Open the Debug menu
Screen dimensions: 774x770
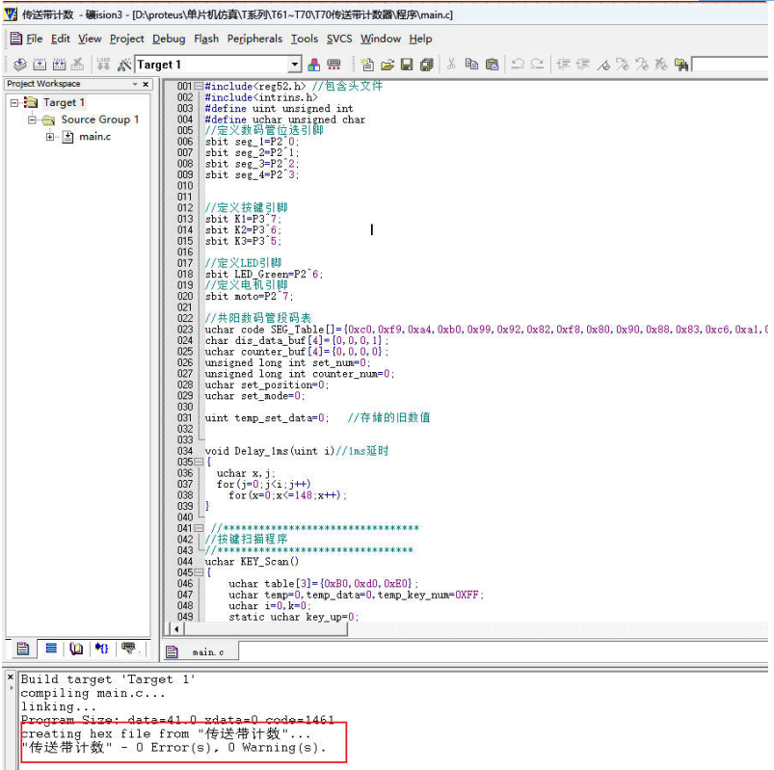[x=169, y=39]
